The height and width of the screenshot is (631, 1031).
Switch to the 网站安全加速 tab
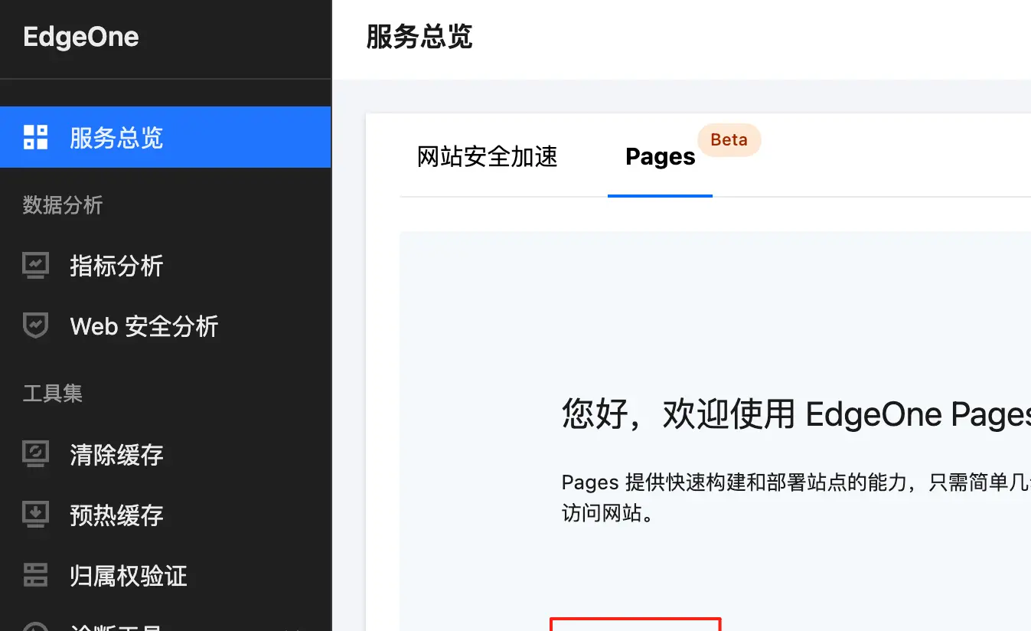coord(487,156)
